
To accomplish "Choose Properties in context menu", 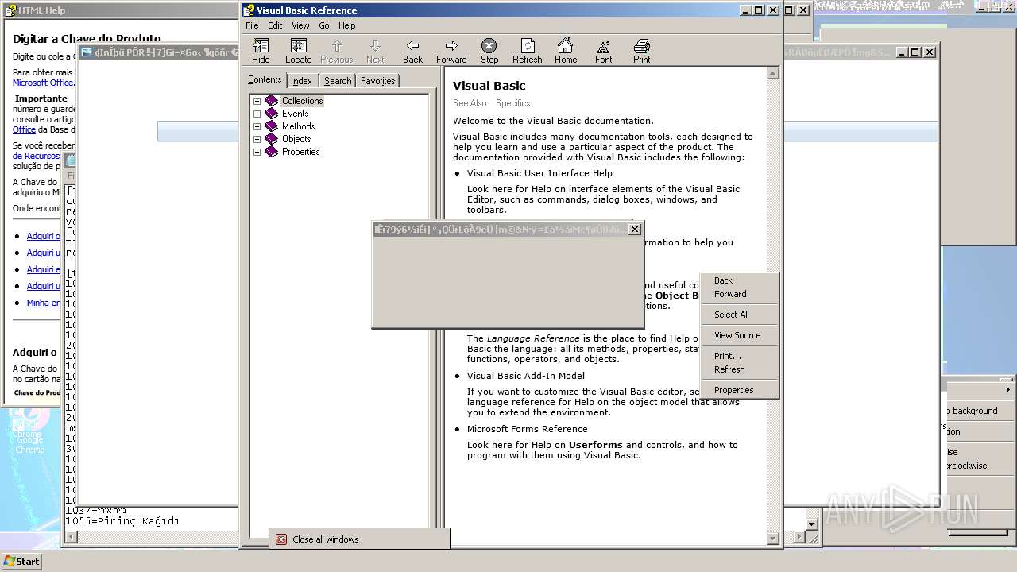I will 740,390.
